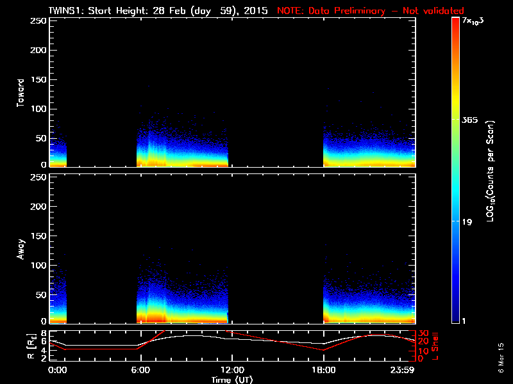This screenshot has height=384, width=513.
Task: Click the 'Toward' y-axis label
Action: point(21,93)
